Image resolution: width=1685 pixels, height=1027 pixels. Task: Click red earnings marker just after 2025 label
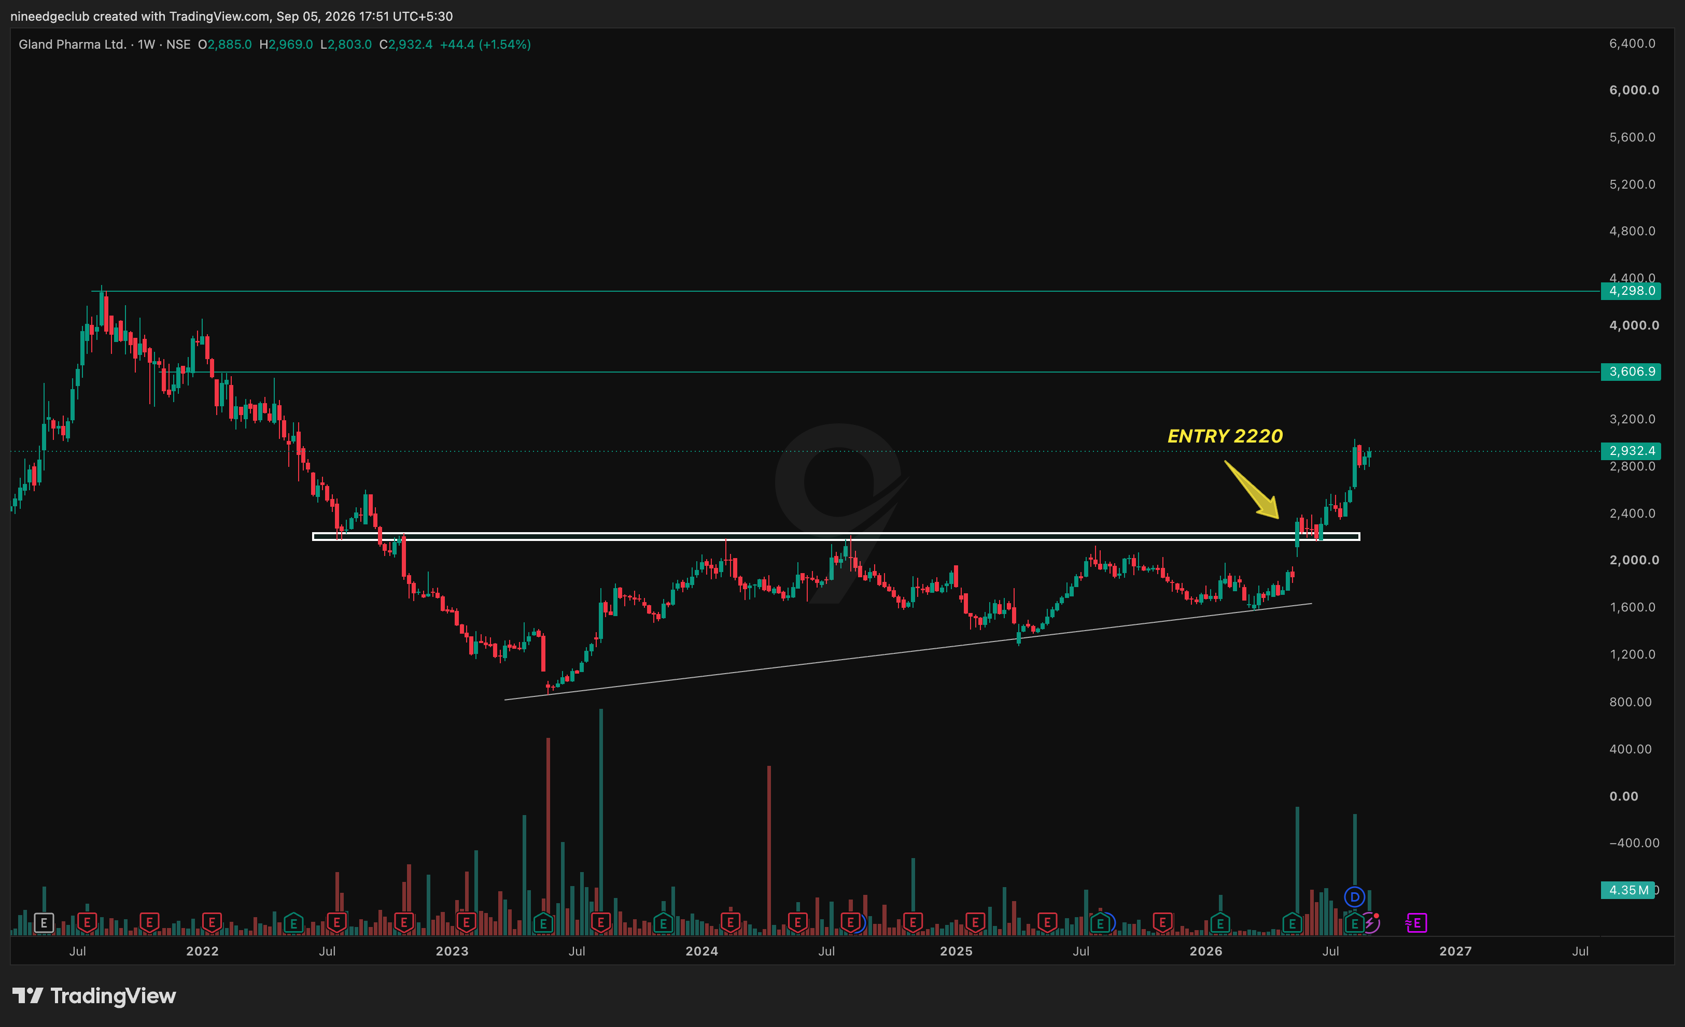click(975, 923)
